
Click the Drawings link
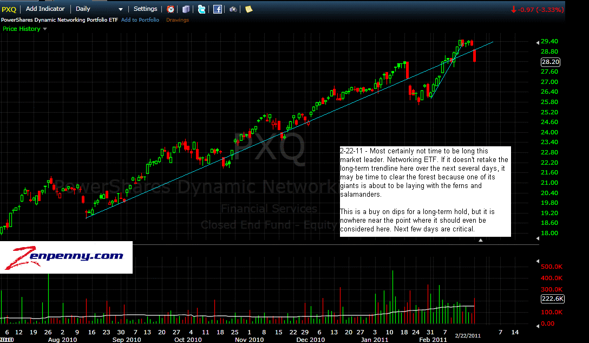(178, 20)
